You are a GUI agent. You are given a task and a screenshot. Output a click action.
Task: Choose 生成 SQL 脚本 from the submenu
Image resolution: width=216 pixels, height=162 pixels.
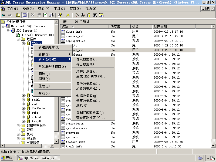pyautogui.click(x=93, y=76)
